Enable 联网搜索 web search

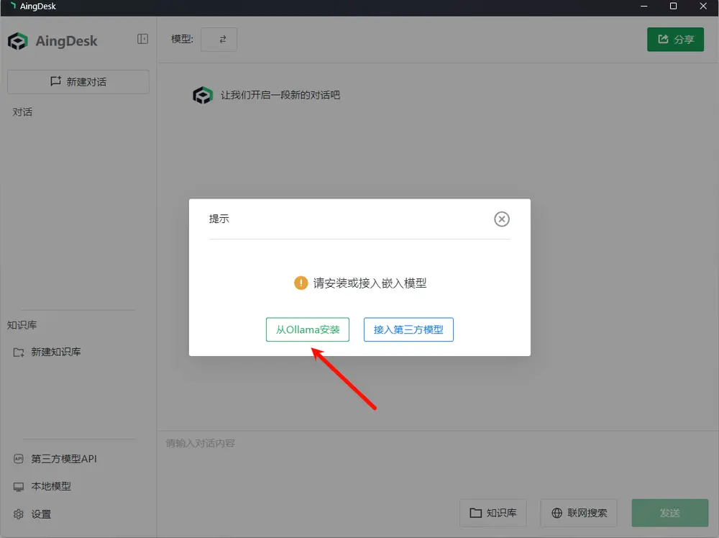coord(580,513)
